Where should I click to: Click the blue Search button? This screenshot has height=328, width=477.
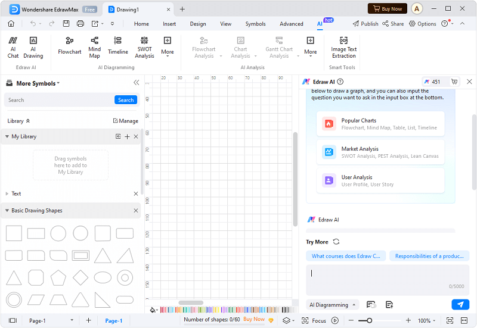click(126, 100)
